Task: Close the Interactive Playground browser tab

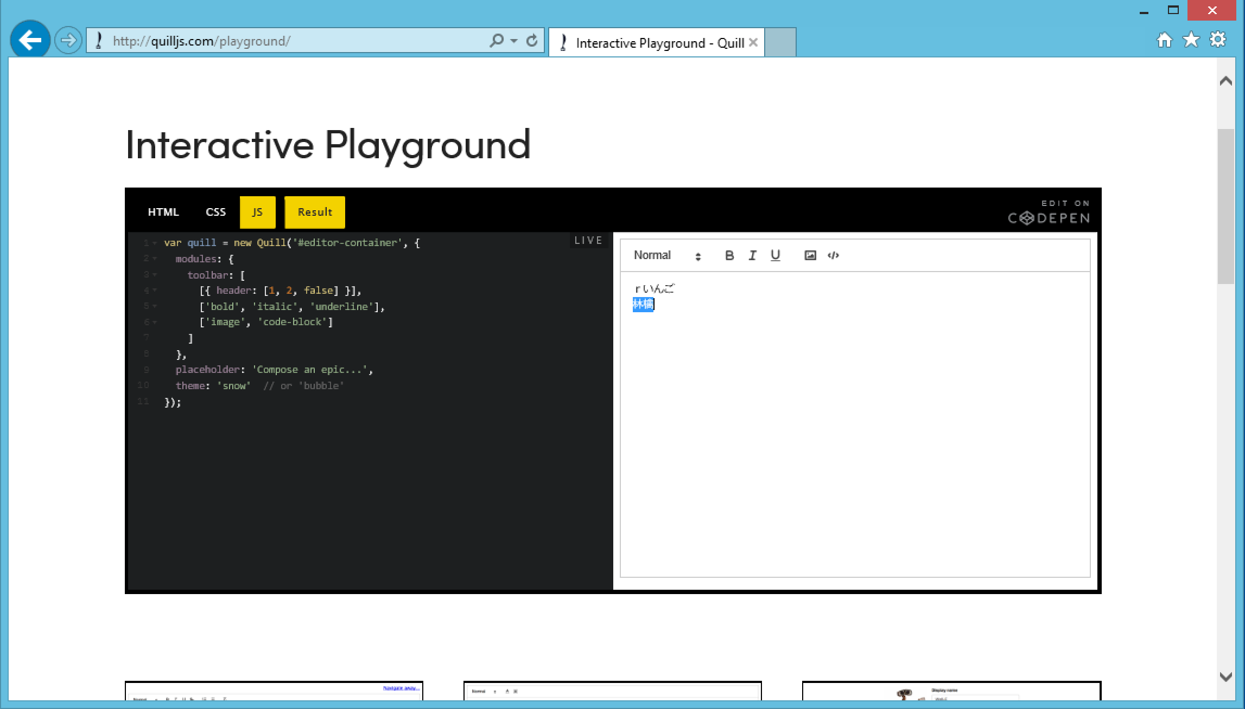Action: (753, 42)
